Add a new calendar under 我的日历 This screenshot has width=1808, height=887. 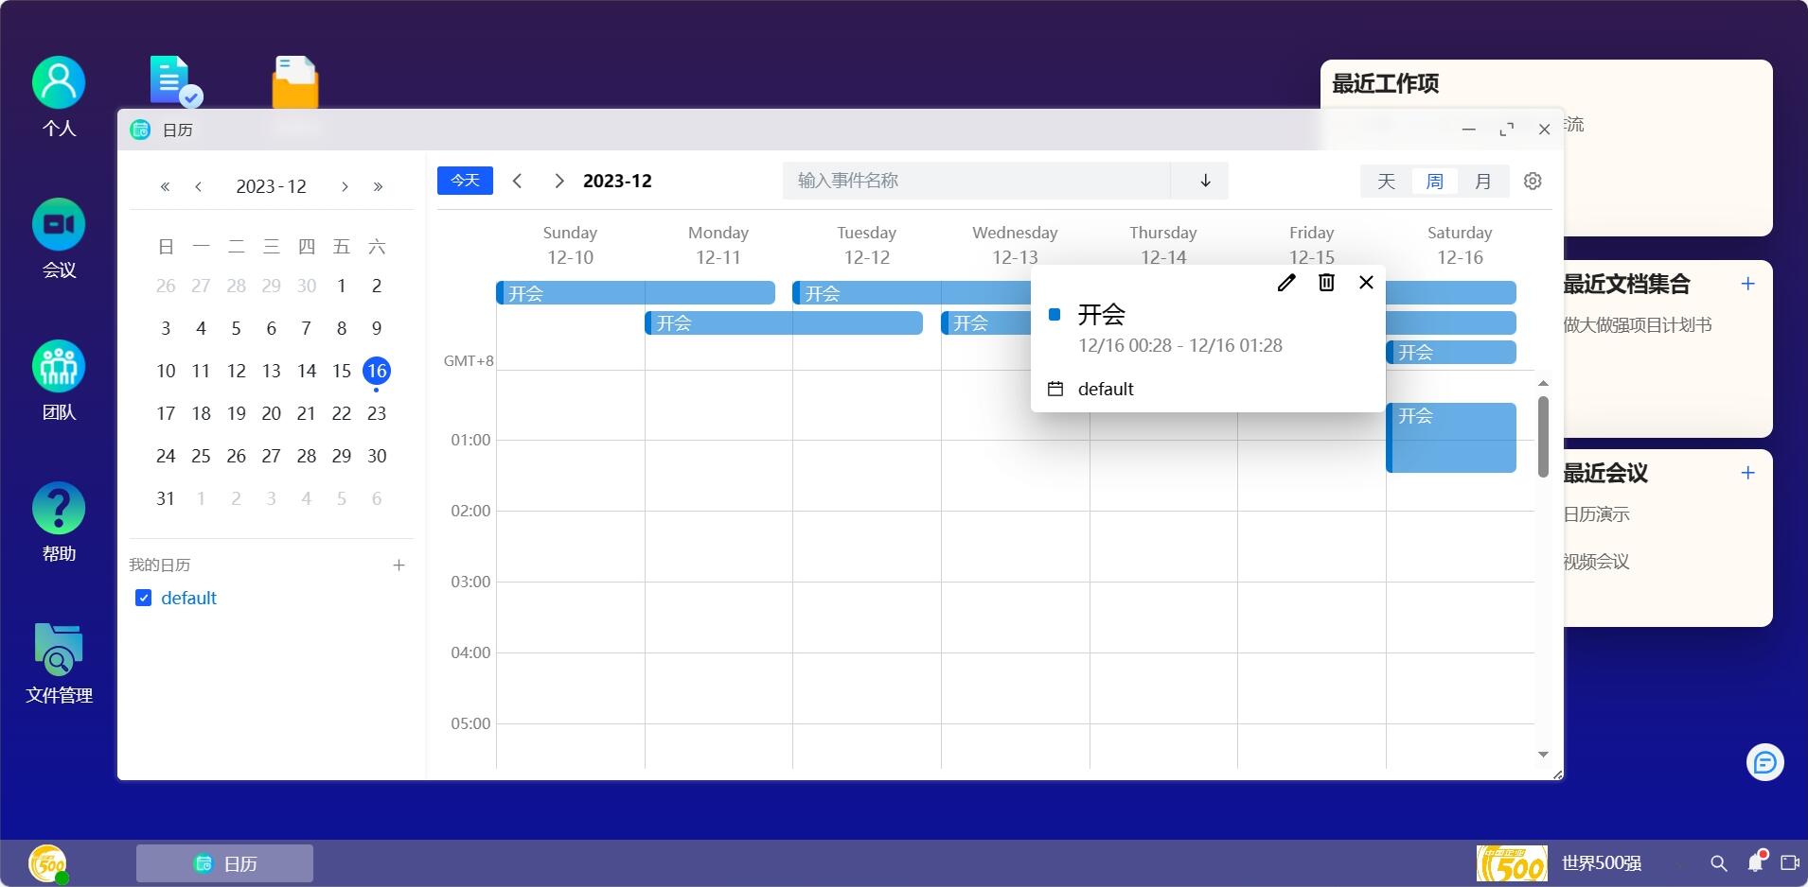pos(399,565)
